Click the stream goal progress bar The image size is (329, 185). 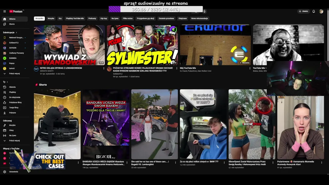click(156, 9)
